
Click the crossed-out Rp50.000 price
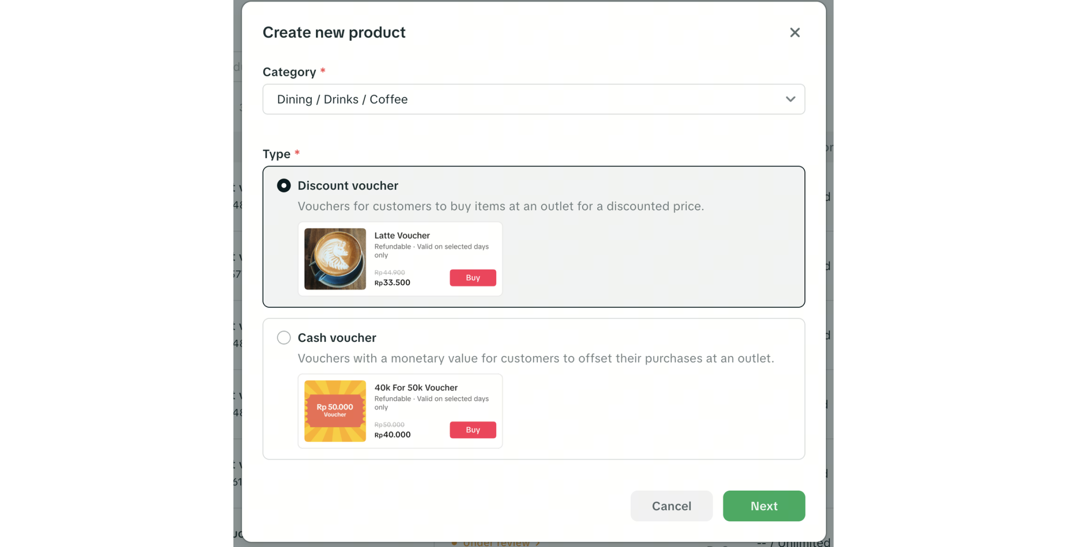(389, 425)
